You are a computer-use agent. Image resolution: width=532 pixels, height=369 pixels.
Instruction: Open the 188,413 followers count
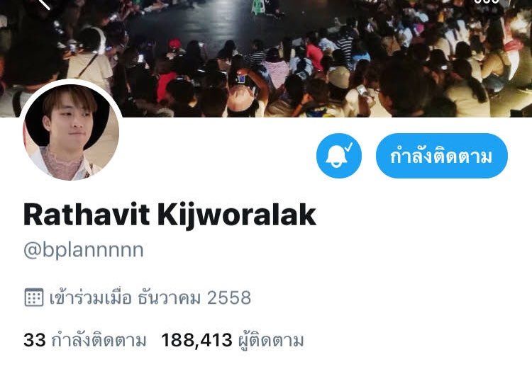[196, 340]
